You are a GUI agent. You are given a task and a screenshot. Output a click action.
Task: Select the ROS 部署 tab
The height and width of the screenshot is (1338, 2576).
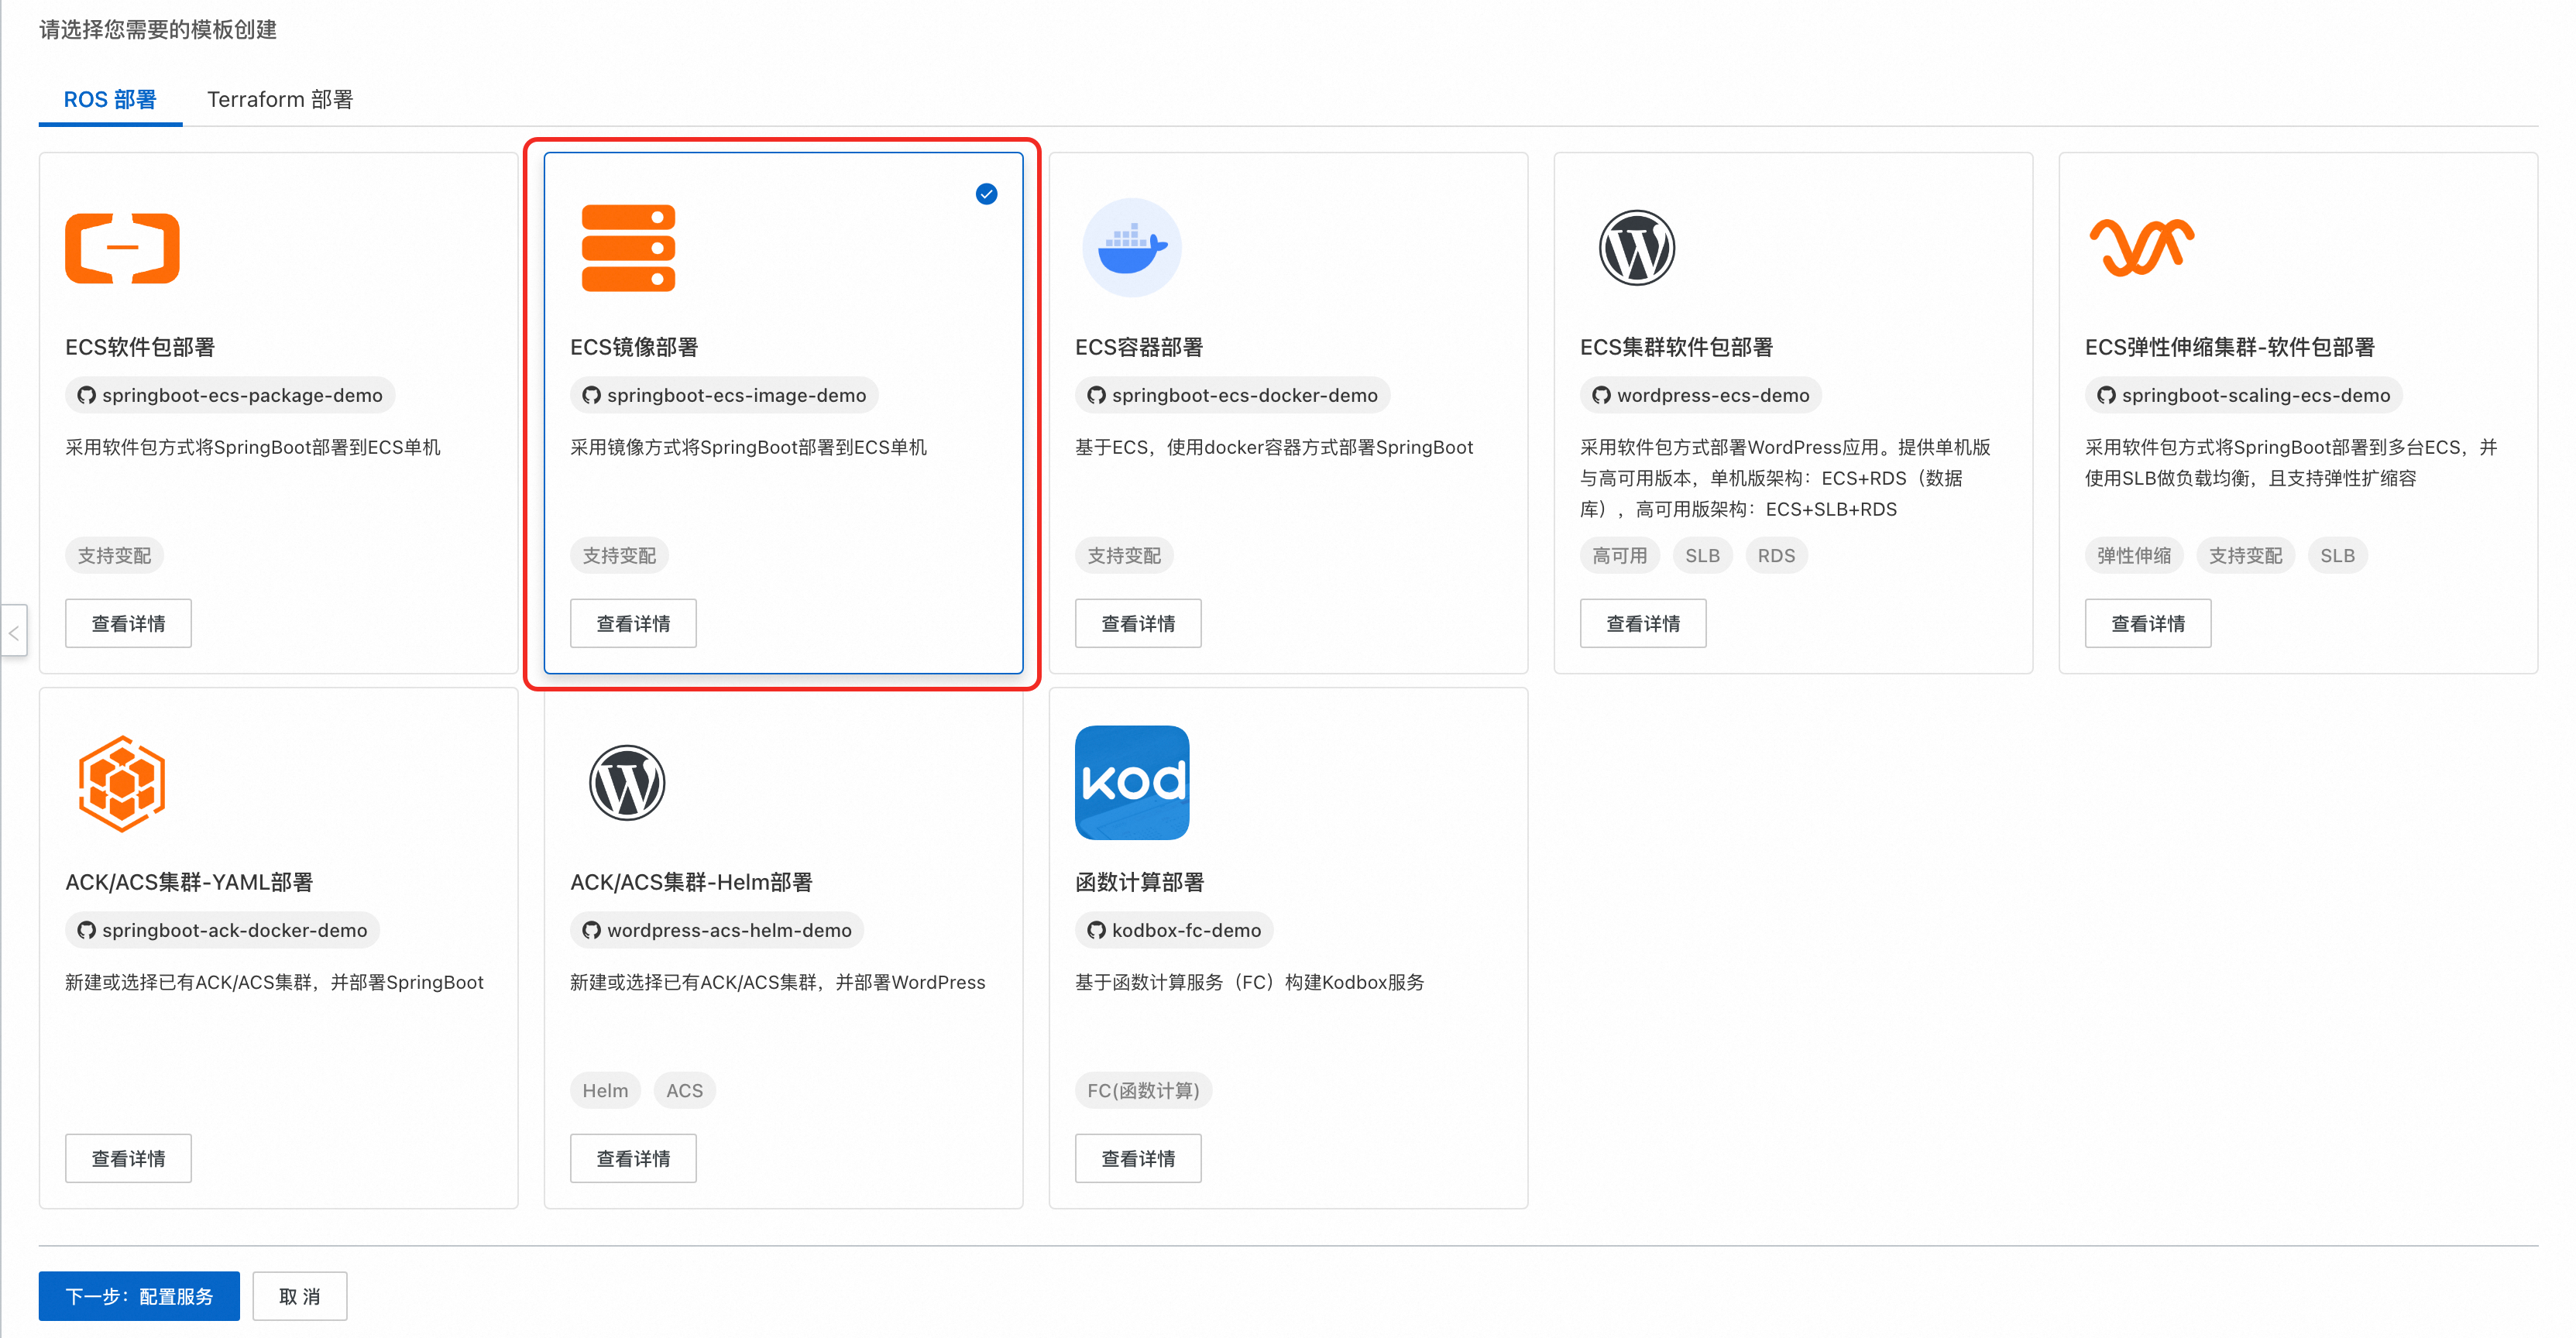coord(110,99)
